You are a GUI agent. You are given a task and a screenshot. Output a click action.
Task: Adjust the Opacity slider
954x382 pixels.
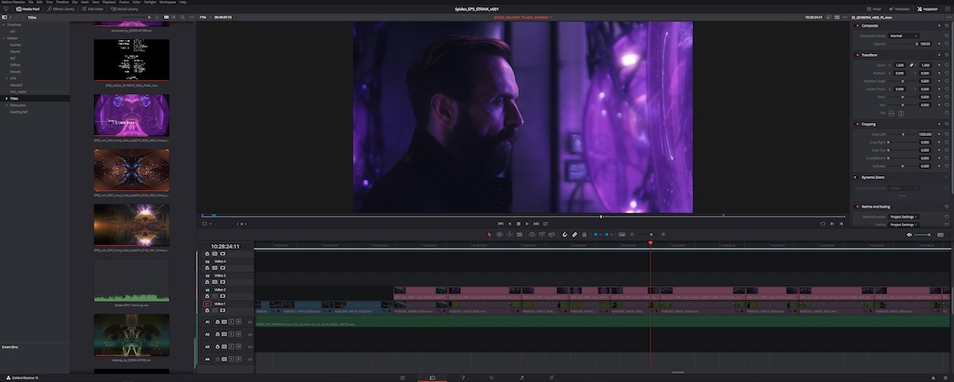[902, 44]
